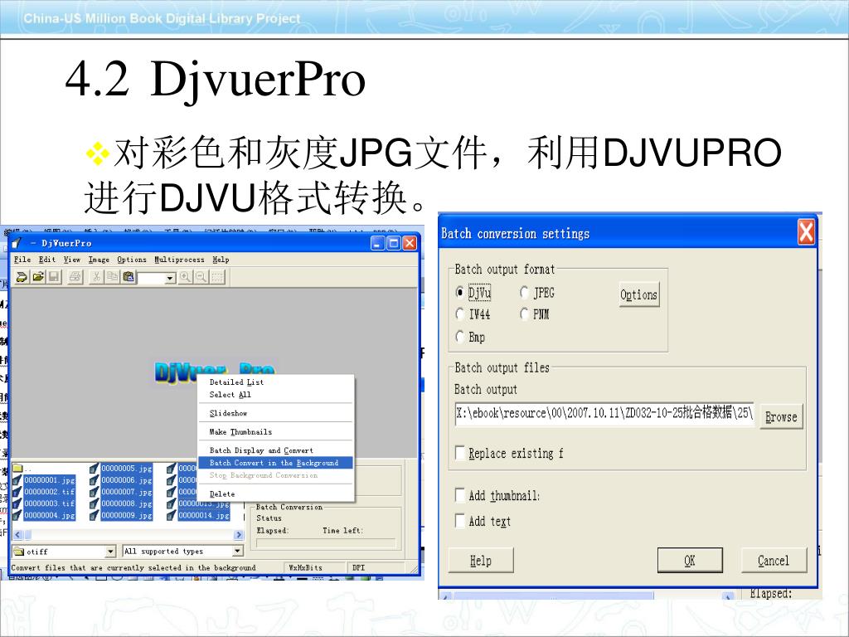Viewport: 849px width, 637px height.
Task: Choose Detailed List from context menu
Action: tap(275, 382)
